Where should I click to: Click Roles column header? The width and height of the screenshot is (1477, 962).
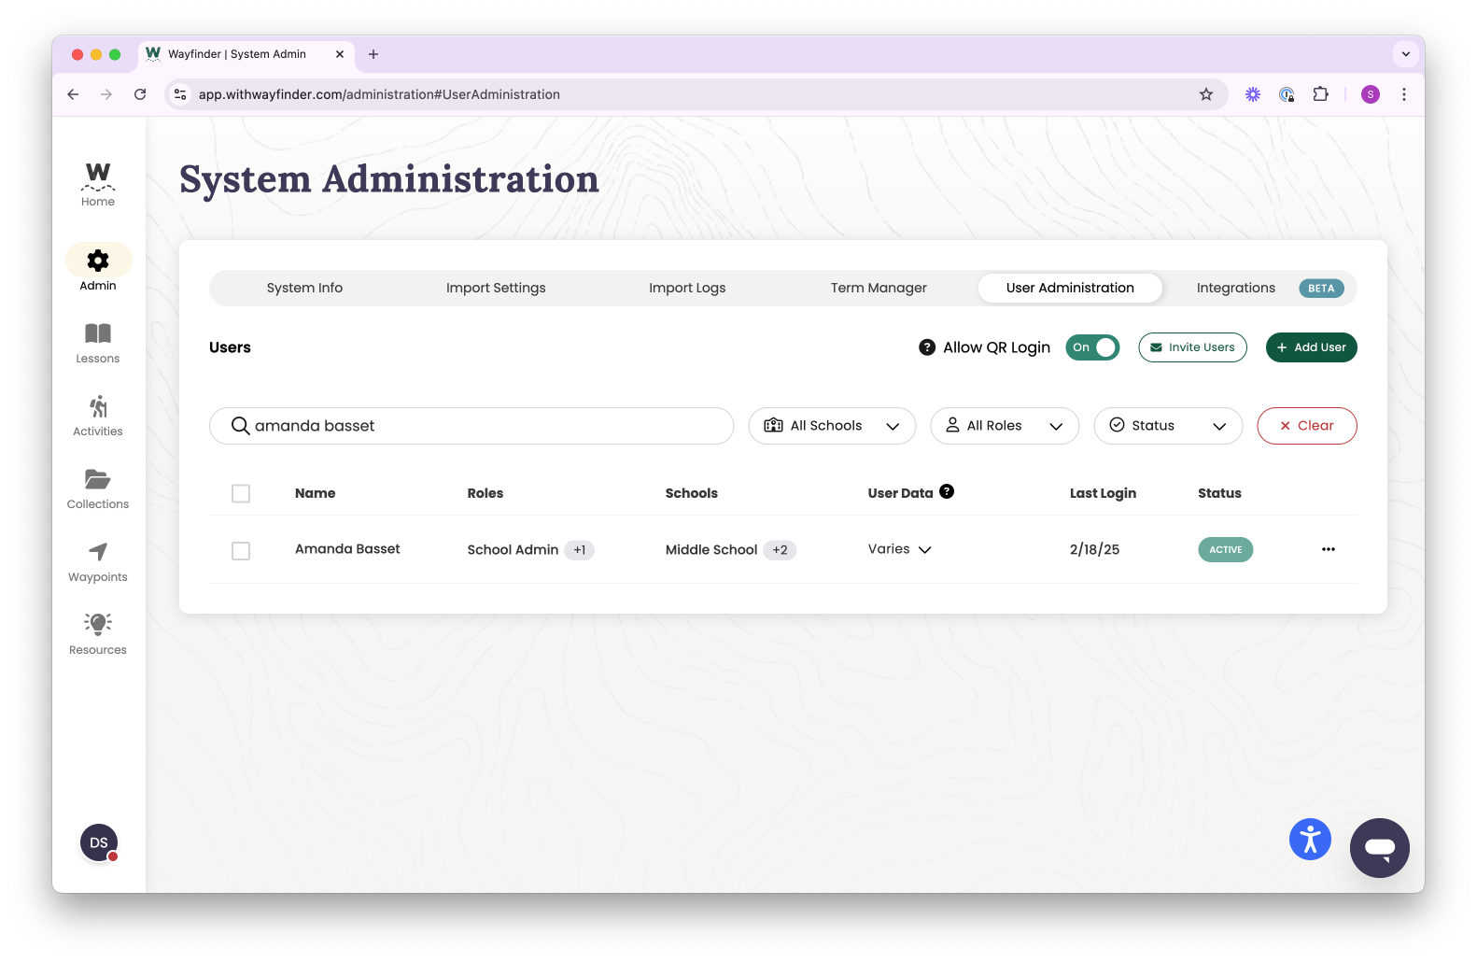click(x=485, y=493)
